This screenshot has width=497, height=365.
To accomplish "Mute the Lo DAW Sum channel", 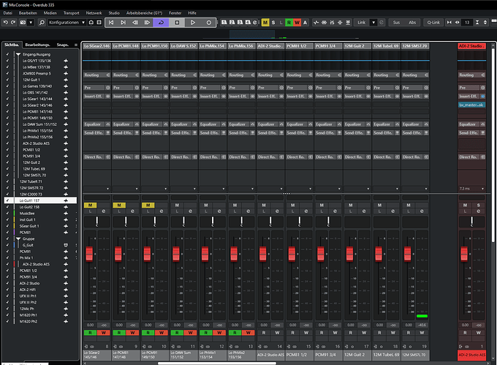I will [176, 204].
